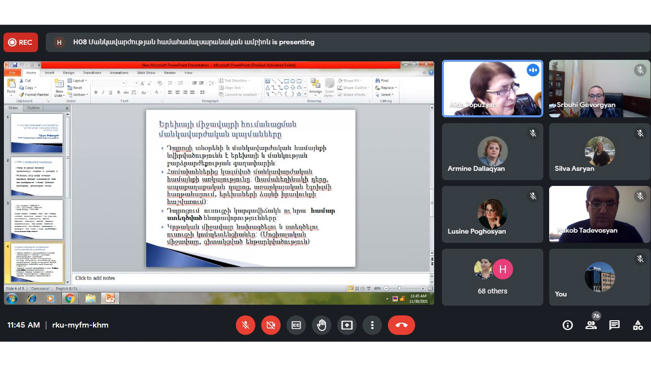Show the participants list
The image size is (651, 366).
(591, 325)
